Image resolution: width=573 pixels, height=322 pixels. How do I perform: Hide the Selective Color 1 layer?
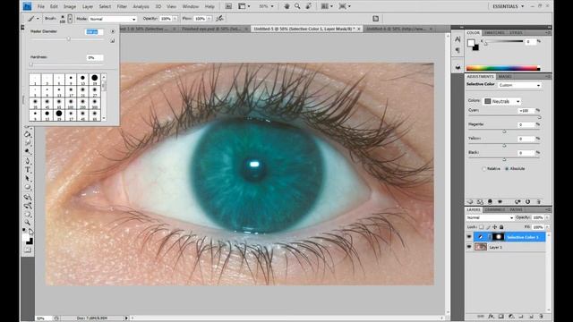469,237
